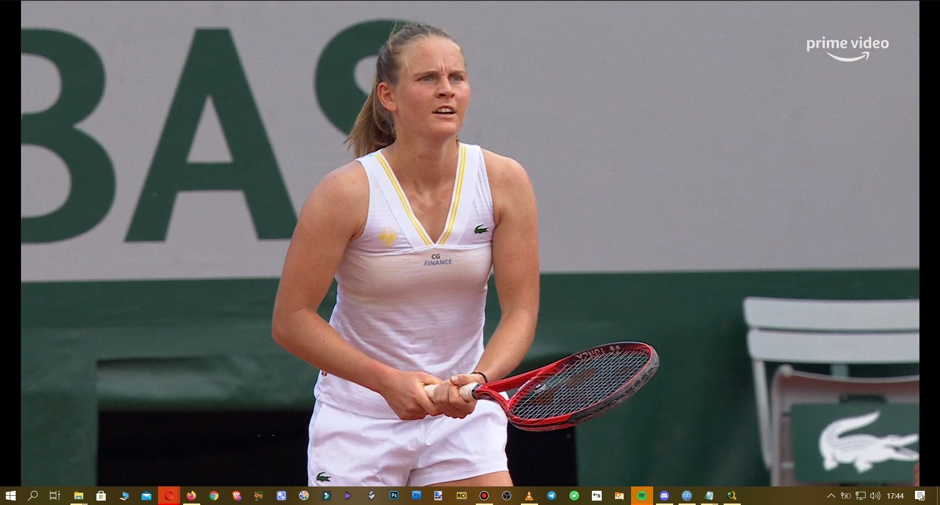Switch to OBS Studio

click(x=506, y=496)
